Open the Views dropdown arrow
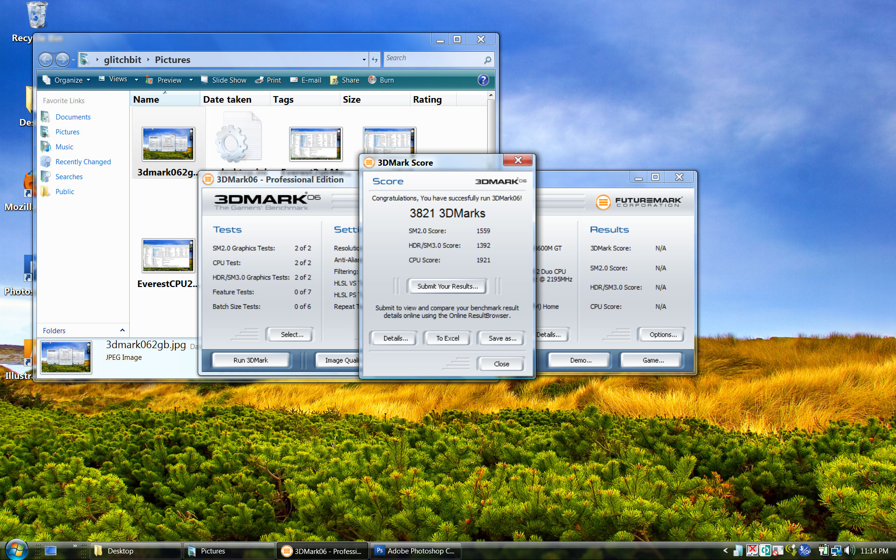Image resolution: width=896 pixels, height=560 pixels. [x=136, y=80]
